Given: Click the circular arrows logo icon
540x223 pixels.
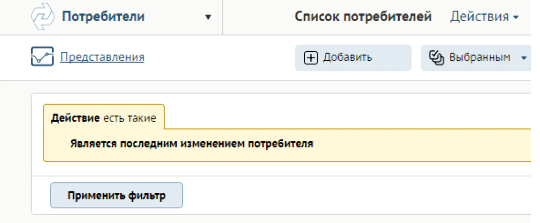Looking at the screenshot, I should [42, 16].
